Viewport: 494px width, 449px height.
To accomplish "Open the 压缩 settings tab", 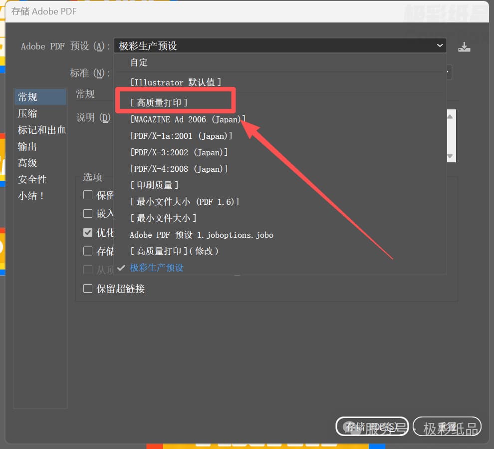I will click(x=27, y=113).
